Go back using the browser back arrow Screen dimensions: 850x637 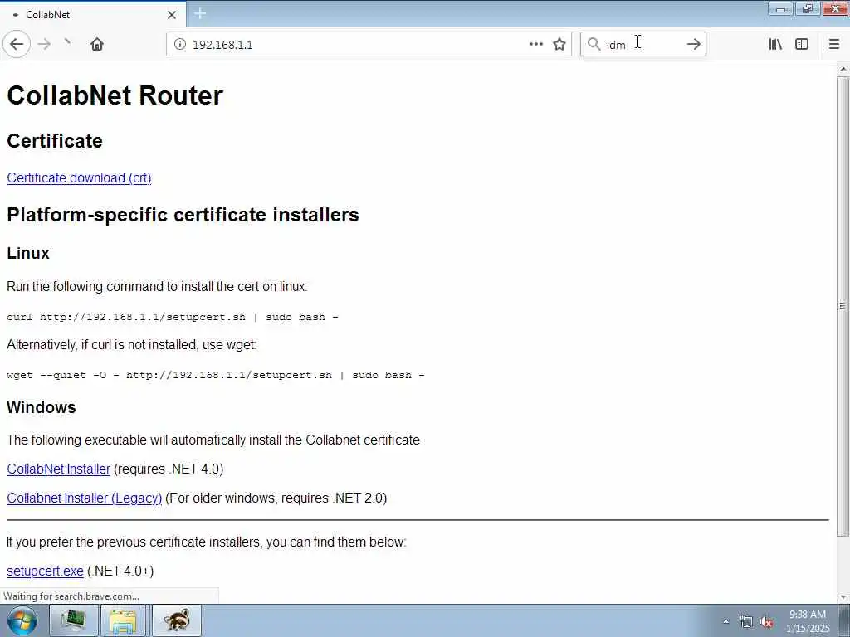(x=17, y=44)
